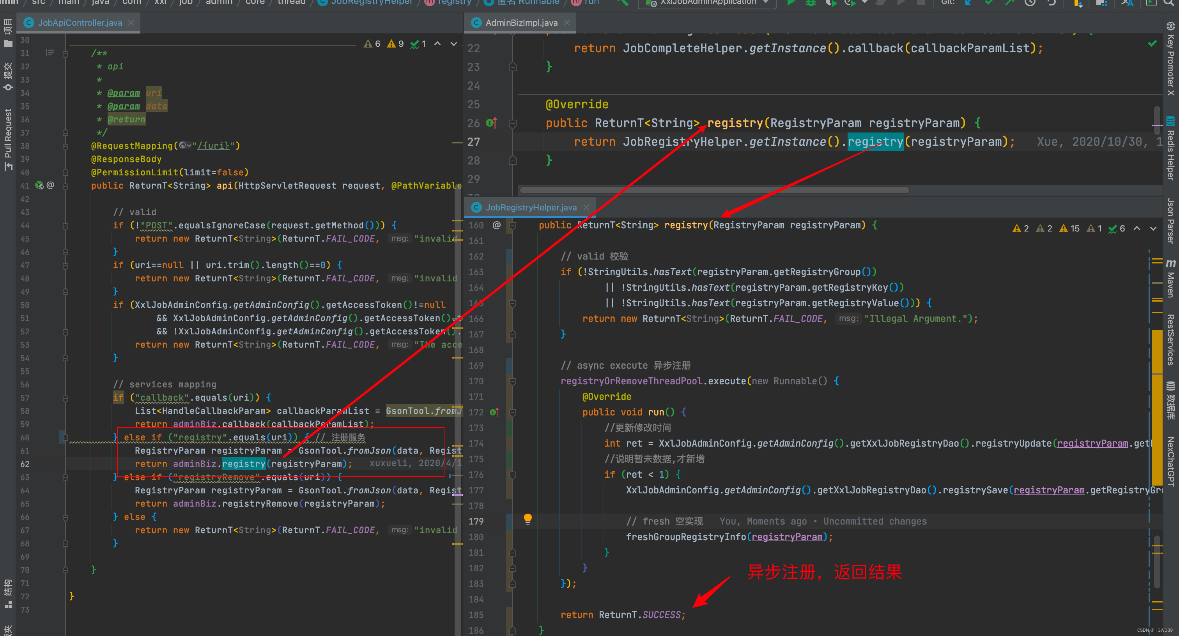The width and height of the screenshot is (1179, 636).
Task: Open the Project tool window in the left sidebar
Action: 8,33
